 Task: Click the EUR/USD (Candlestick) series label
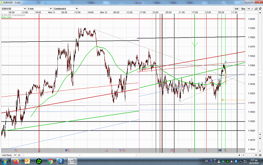[x=13, y=15]
